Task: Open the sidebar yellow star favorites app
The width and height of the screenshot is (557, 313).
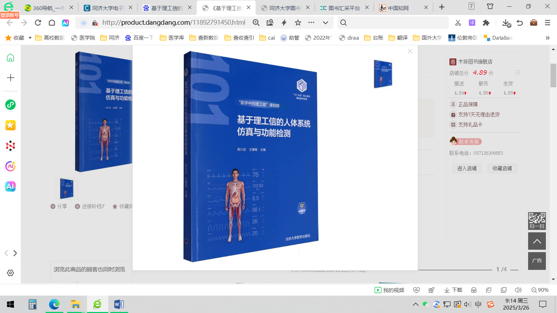Action: click(10, 125)
